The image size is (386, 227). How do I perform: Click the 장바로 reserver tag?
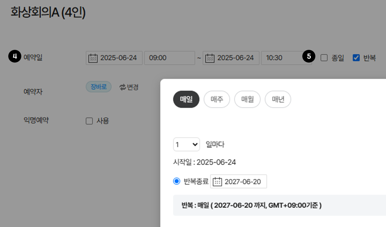coord(98,87)
